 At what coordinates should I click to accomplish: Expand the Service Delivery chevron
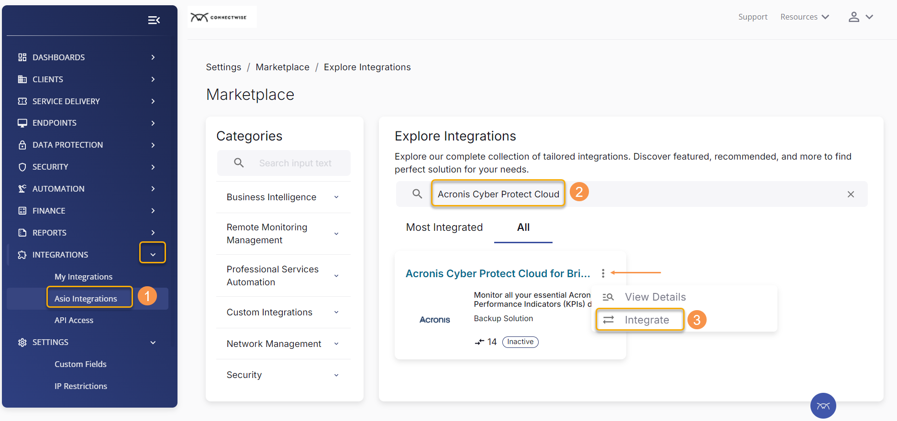tap(153, 101)
